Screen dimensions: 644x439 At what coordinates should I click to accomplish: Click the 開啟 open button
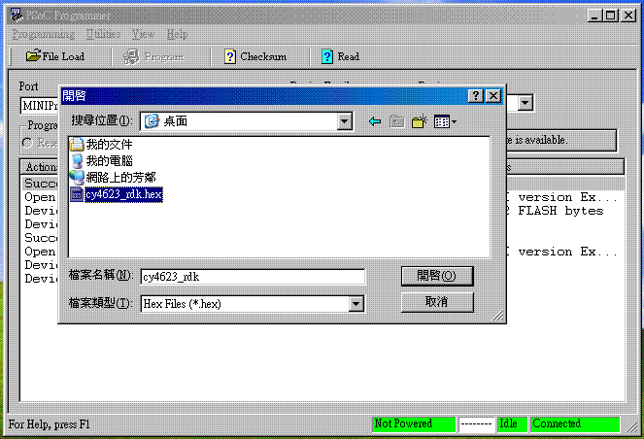(437, 276)
